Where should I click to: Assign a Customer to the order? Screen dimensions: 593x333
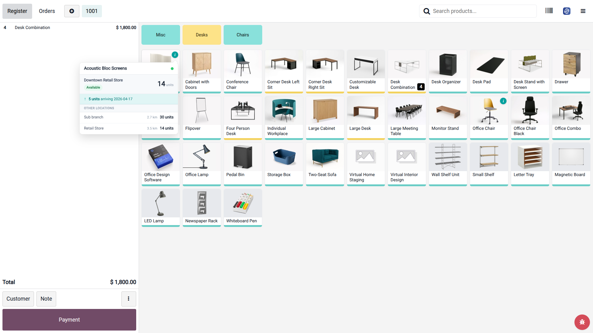click(x=18, y=299)
